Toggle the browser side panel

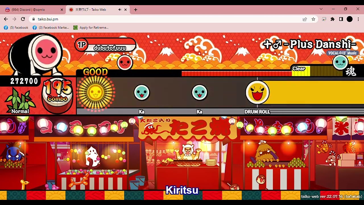point(341,19)
